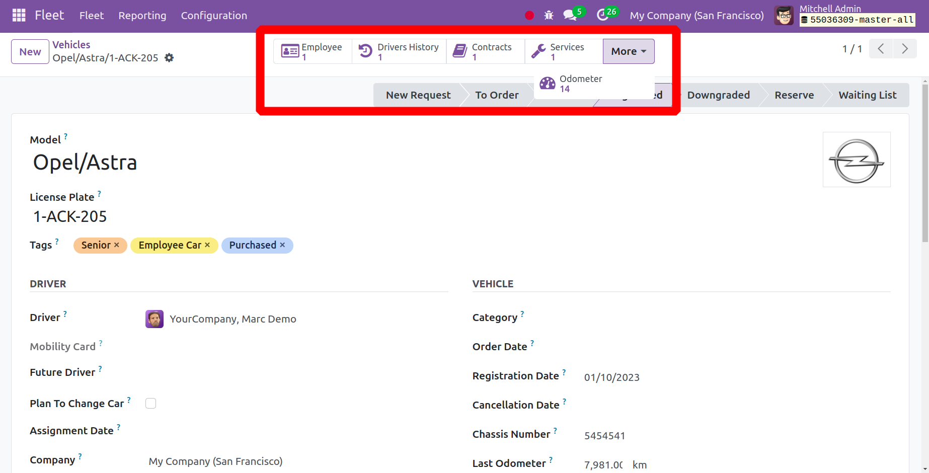This screenshot has width=929, height=473.
Task: Open the Employee smart button
Action: pyautogui.click(x=313, y=51)
